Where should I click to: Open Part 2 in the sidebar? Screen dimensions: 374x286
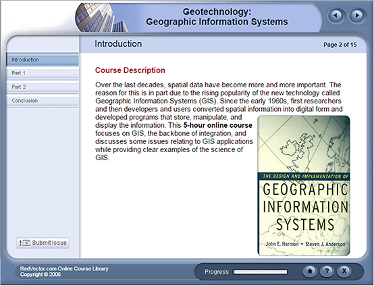(x=43, y=87)
